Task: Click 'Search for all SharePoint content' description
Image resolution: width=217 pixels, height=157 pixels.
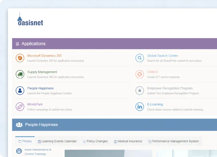Action: pos(174,61)
